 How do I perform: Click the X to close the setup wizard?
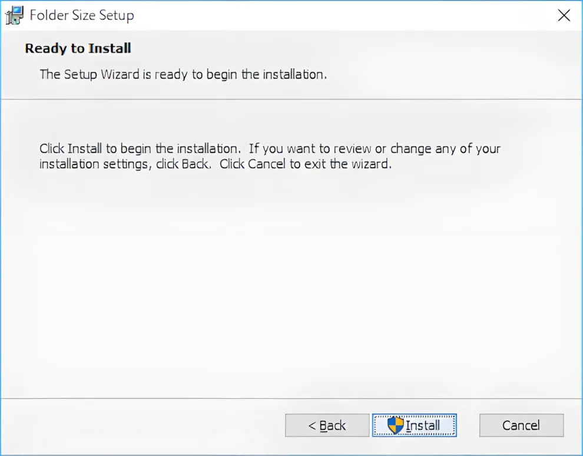click(564, 15)
